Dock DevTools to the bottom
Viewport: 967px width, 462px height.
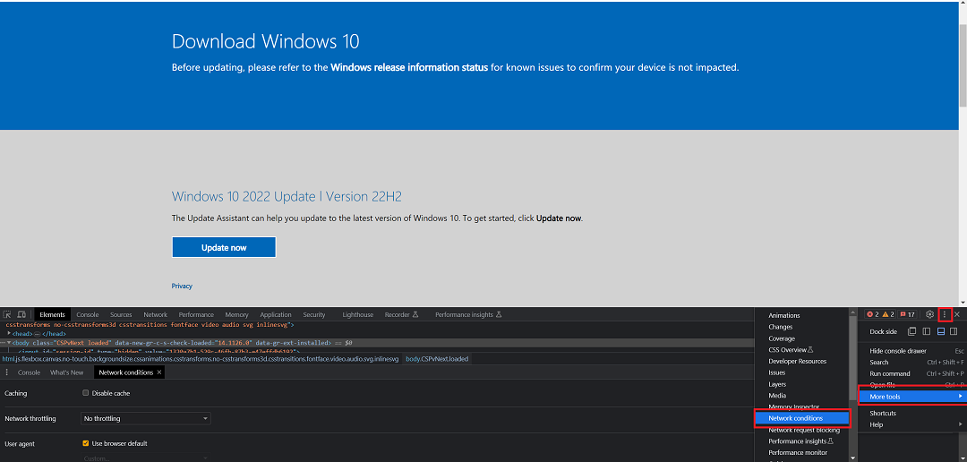940,331
